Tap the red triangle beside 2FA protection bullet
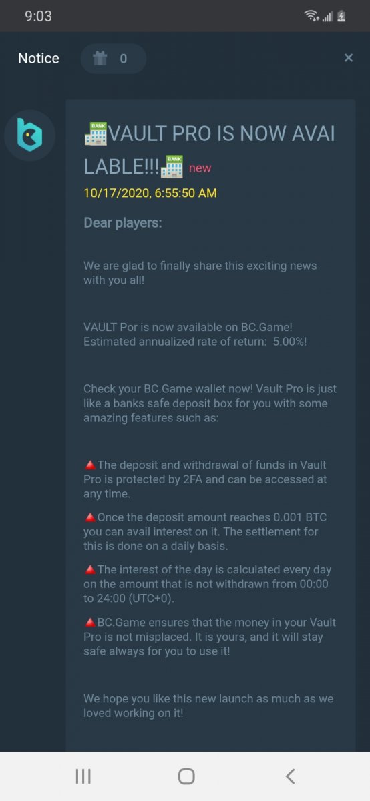370x801 pixels. point(90,465)
